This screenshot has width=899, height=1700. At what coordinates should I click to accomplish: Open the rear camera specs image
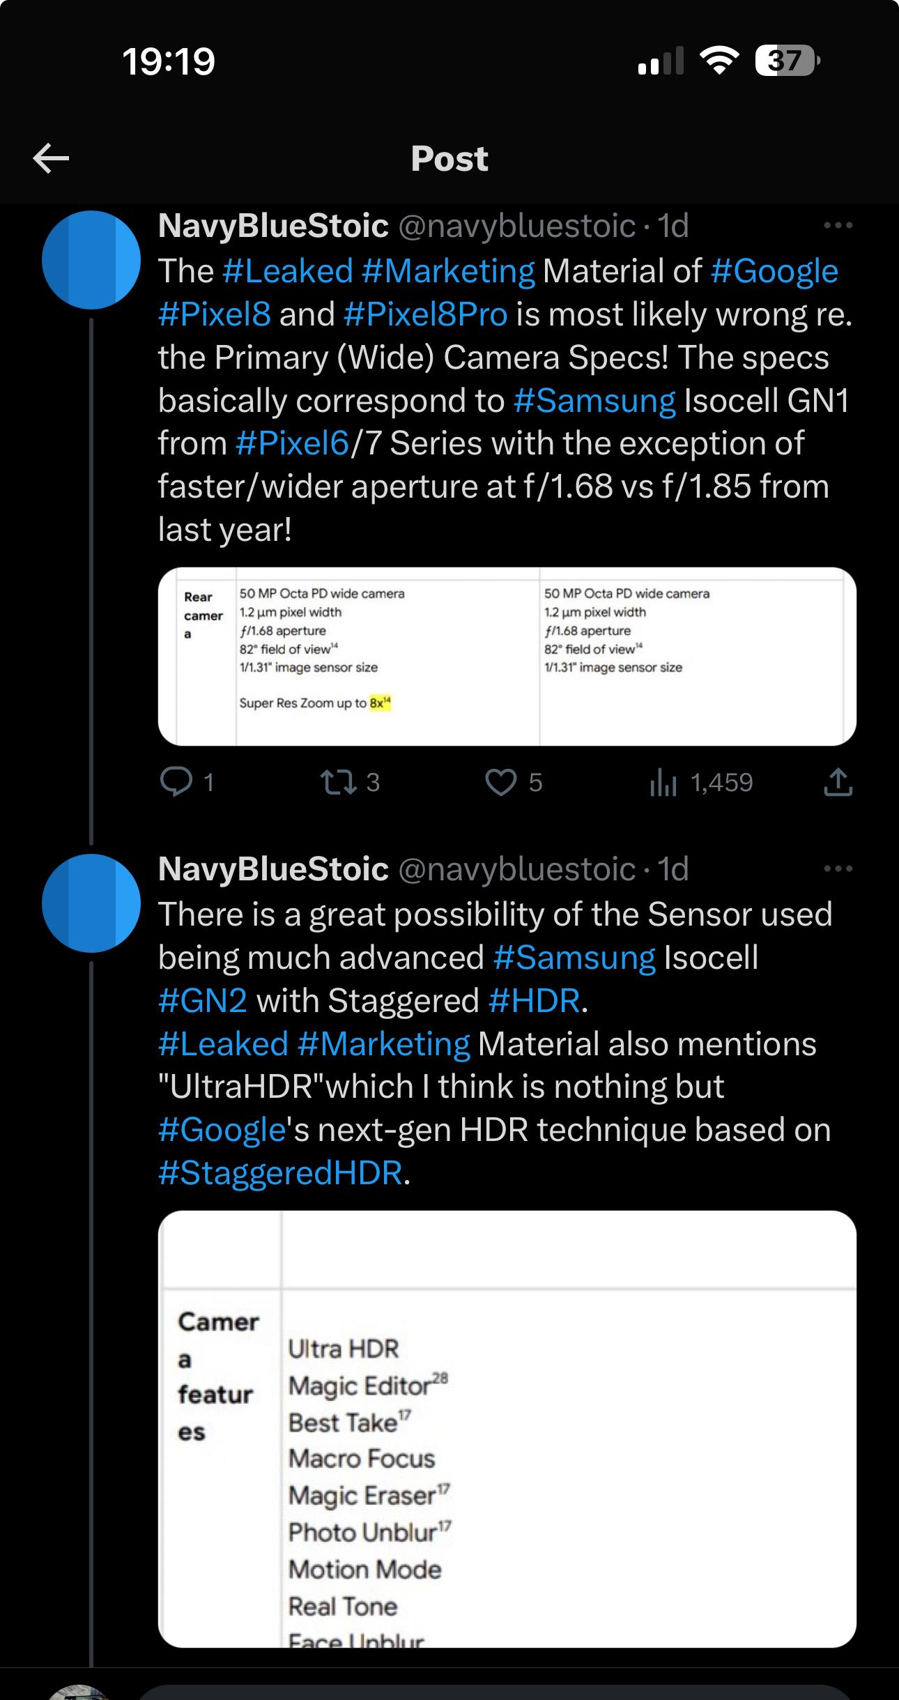507,657
